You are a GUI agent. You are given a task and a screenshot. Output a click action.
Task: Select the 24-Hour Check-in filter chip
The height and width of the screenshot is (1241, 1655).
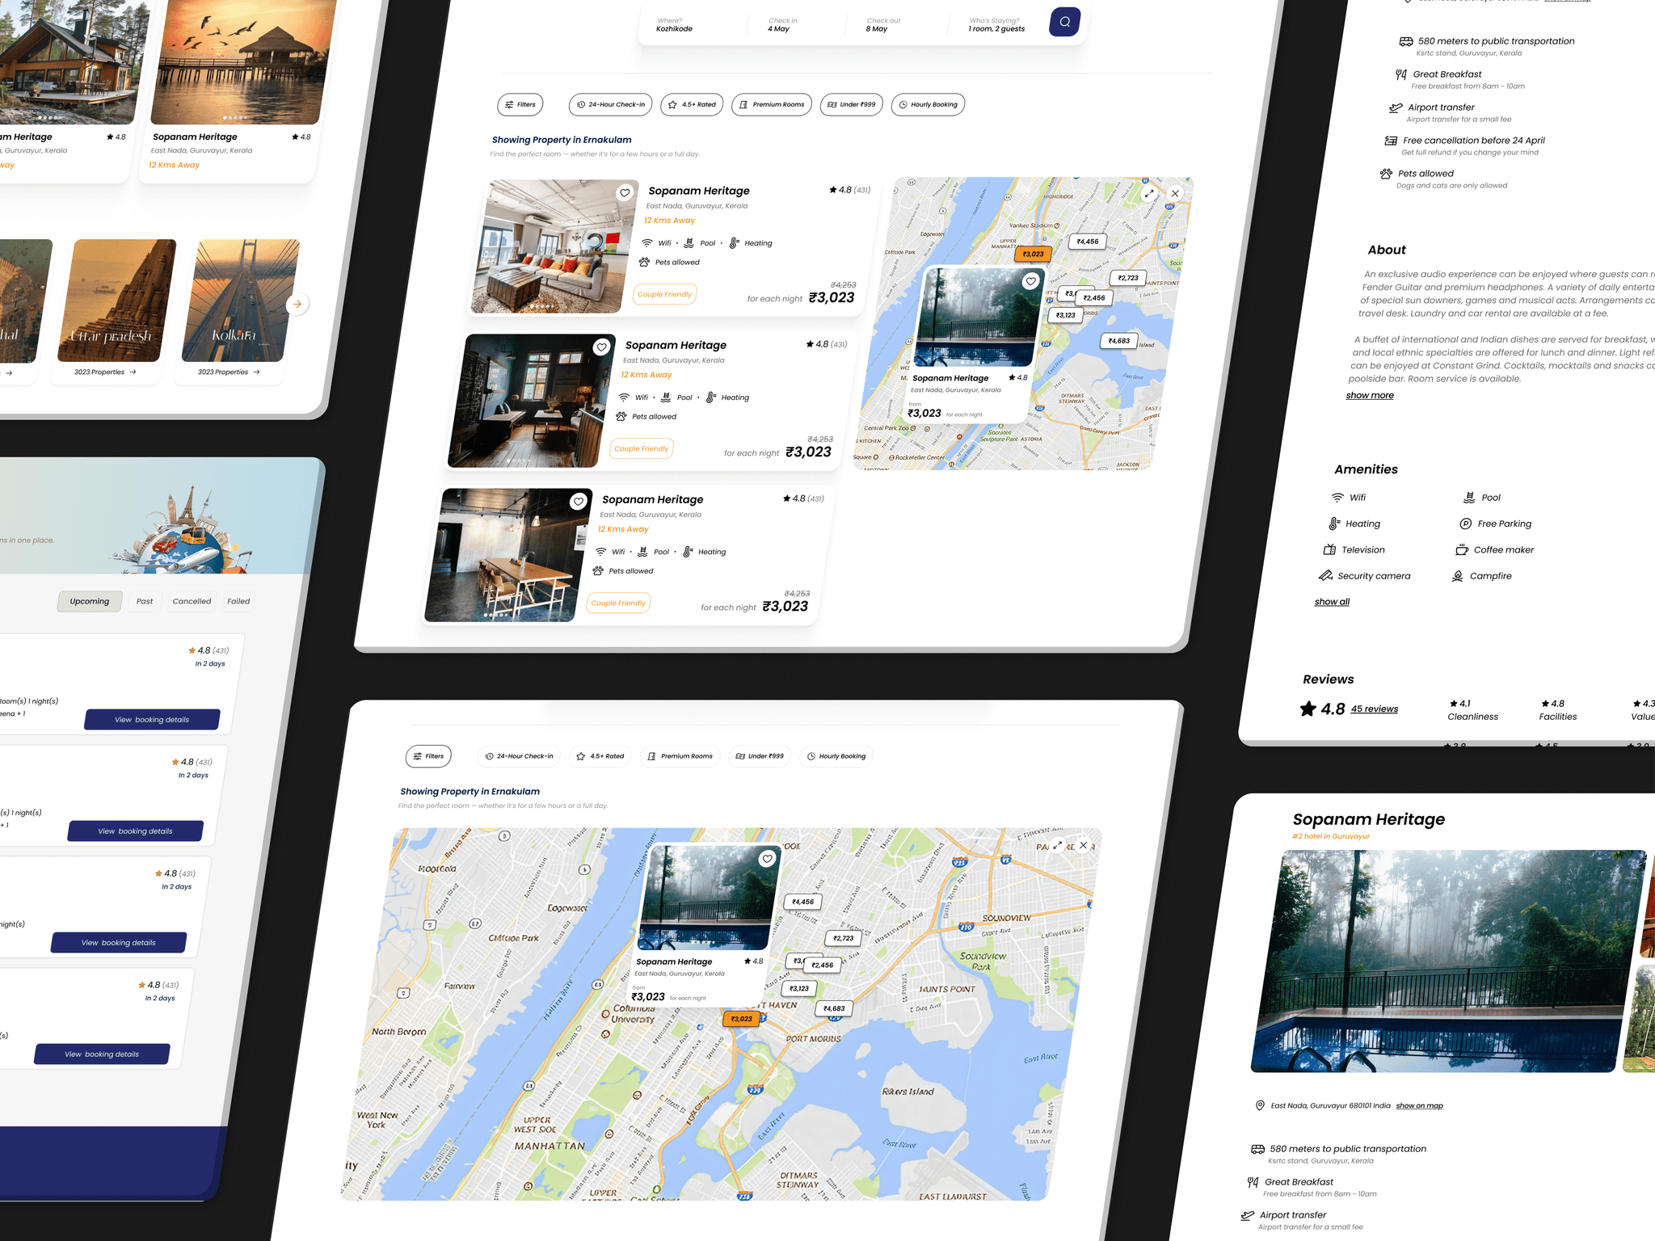tap(611, 104)
